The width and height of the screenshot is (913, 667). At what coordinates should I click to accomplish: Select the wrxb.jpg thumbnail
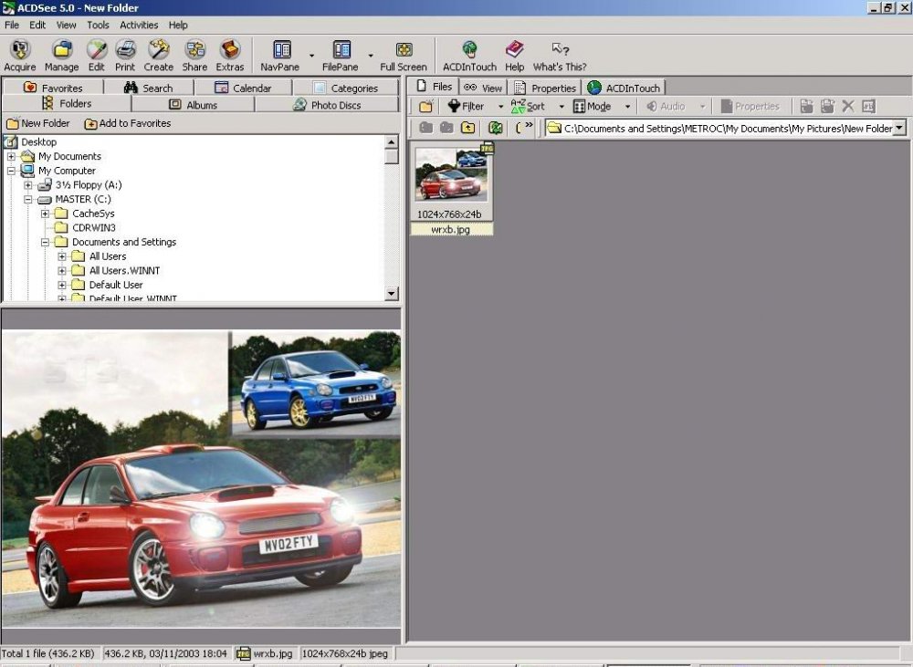point(451,189)
